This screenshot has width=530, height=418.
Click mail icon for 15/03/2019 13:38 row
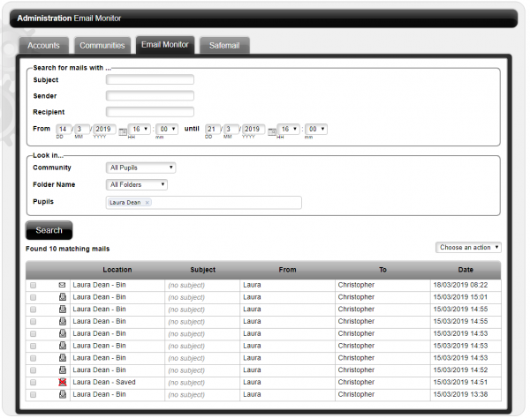[62, 393]
